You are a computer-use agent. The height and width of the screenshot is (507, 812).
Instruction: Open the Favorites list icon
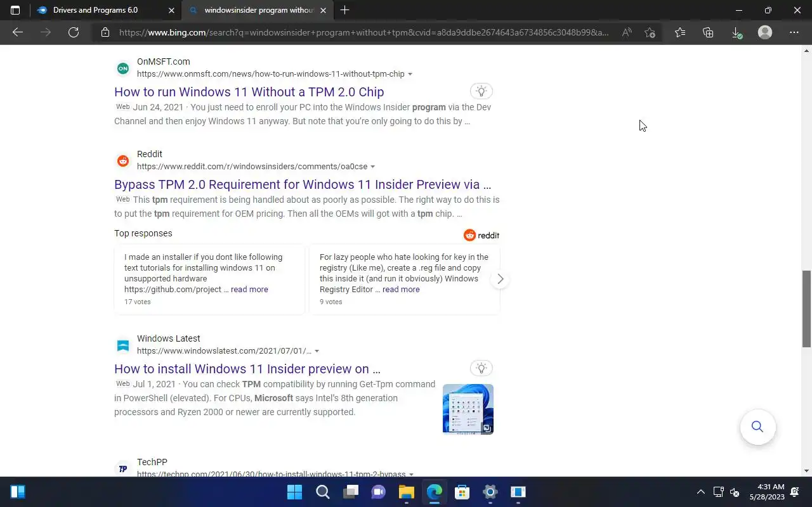click(680, 32)
